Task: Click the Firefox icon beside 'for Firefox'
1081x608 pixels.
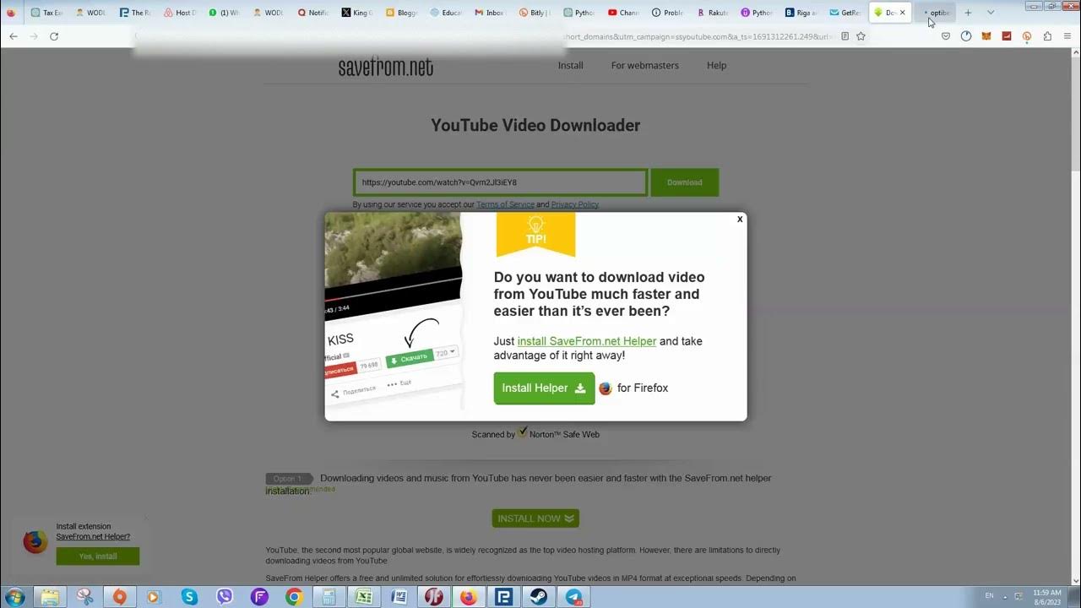Action: 606,388
